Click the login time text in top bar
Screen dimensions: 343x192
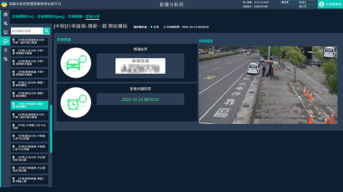pos(256,2)
